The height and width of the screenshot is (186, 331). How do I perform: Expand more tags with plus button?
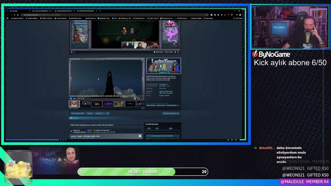point(178,105)
